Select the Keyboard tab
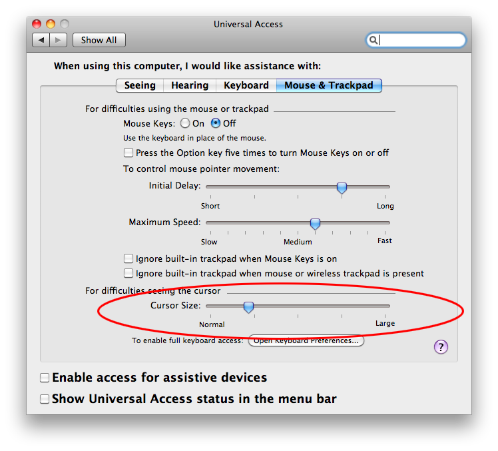498x451 pixels. click(x=246, y=85)
